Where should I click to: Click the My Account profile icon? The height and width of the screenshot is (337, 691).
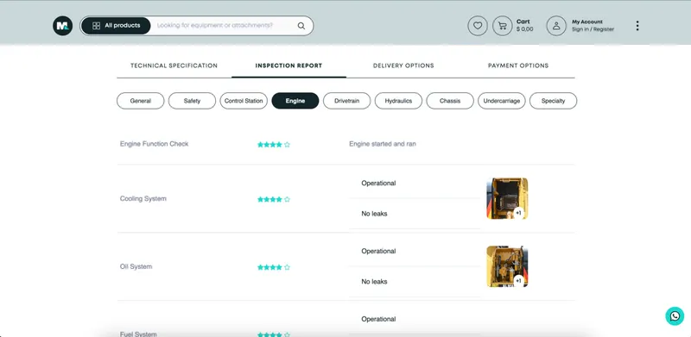click(556, 26)
